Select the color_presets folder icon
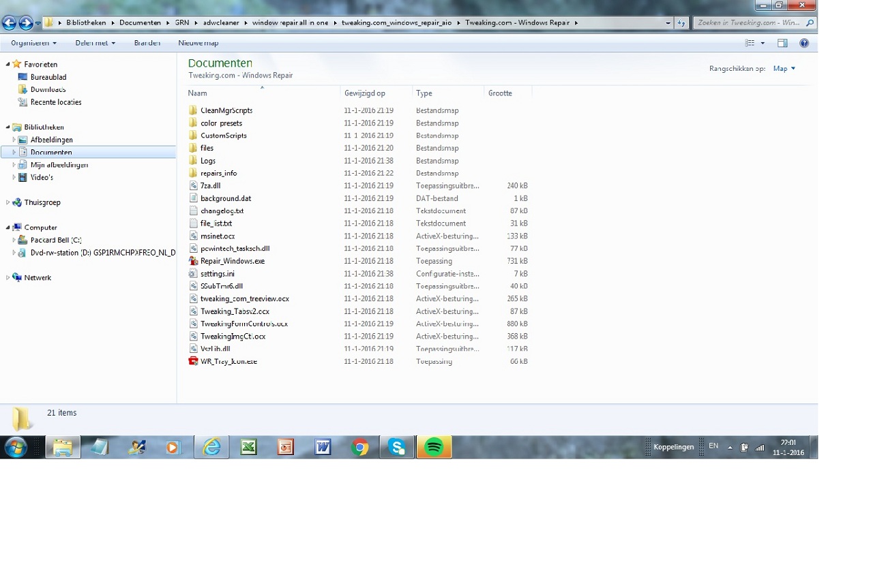This screenshot has height=577, width=873. coord(193,123)
